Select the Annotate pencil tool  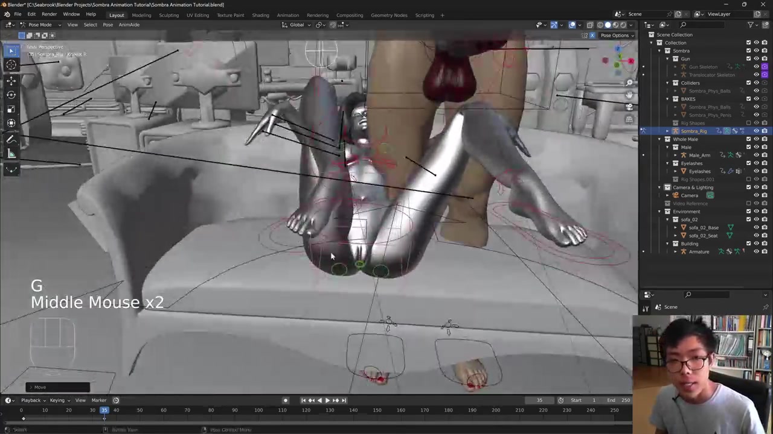[11, 139]
